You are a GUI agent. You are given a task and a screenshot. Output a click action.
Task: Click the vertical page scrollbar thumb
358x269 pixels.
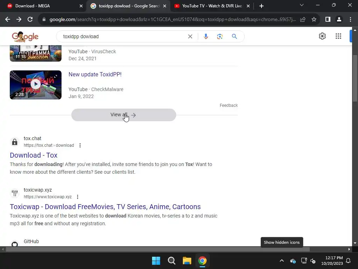pyautogui.click(x=355, y=78)
